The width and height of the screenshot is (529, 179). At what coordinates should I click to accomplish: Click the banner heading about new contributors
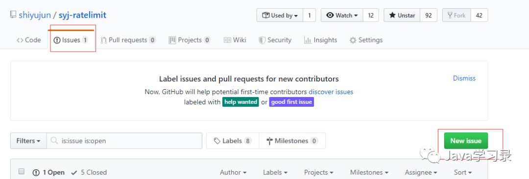point(249,79)
